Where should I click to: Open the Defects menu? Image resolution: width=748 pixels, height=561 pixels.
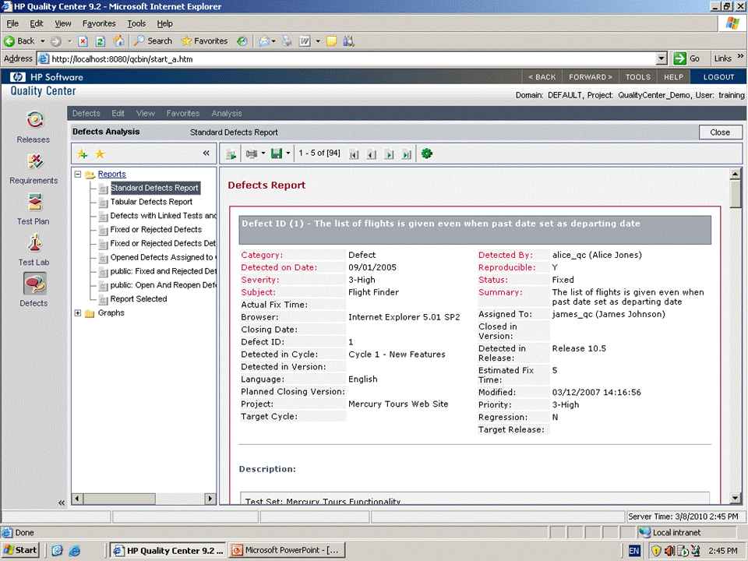[x=86, y=113]
